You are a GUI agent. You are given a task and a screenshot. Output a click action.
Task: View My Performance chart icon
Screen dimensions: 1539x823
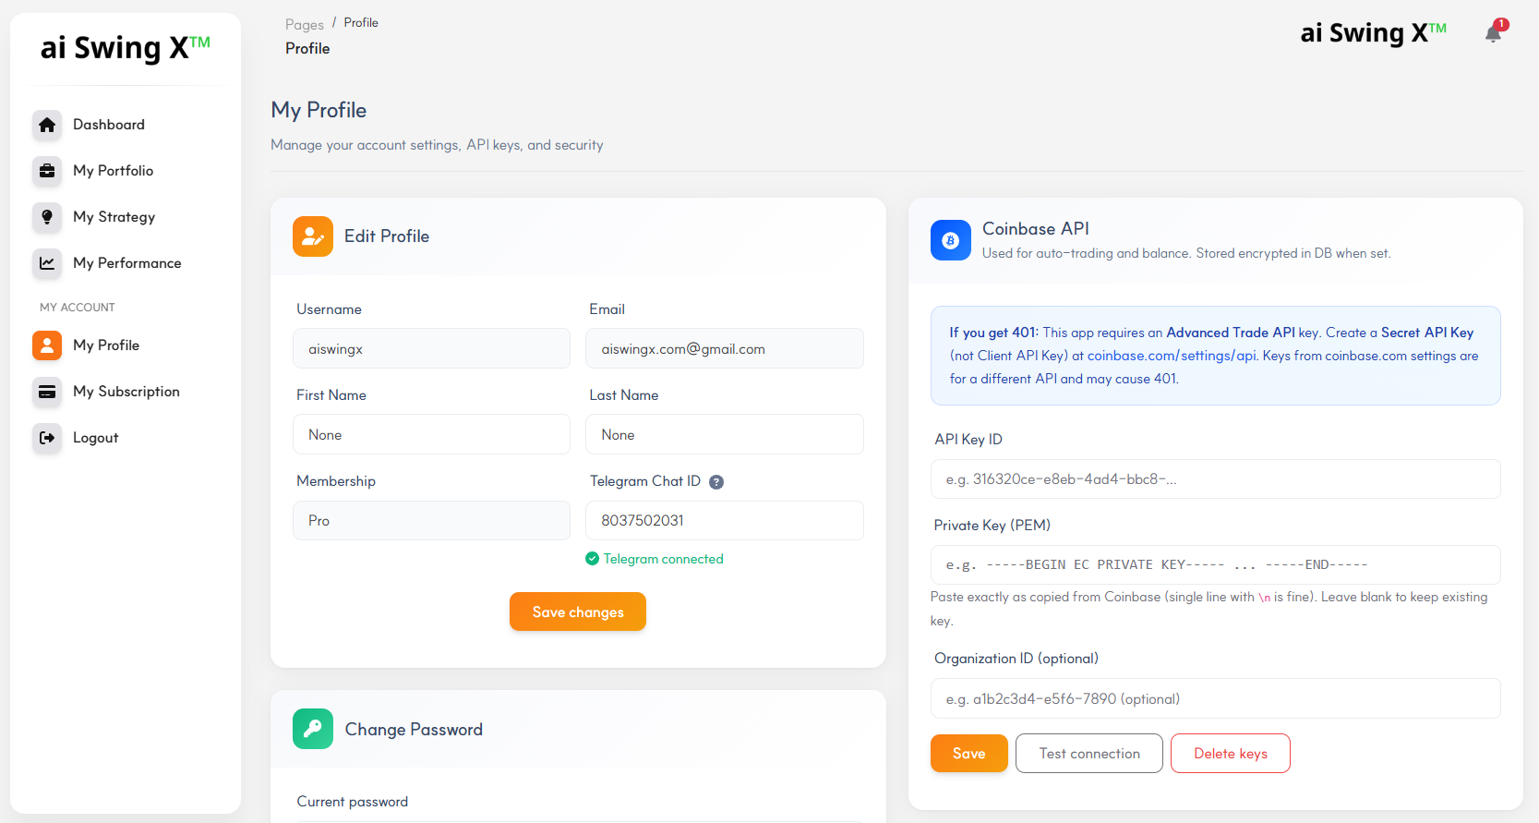coord(47,263)
